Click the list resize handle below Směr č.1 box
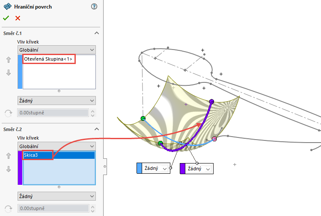 point(59,91)
